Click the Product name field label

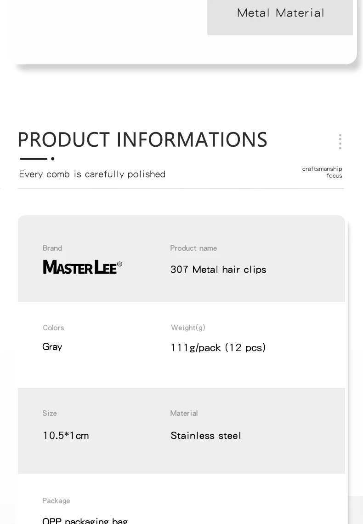(x=193, y=248)
